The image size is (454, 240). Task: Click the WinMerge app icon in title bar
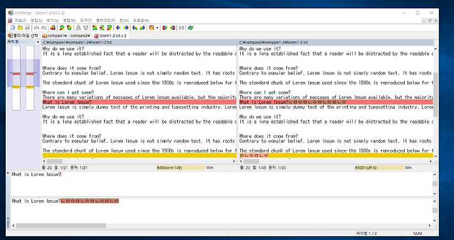[11, 13]
